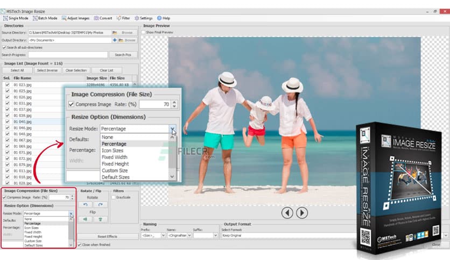Show the next image with right arrow circle
Image resolution: width=450 pixels, height=260 pixels.
301,213
